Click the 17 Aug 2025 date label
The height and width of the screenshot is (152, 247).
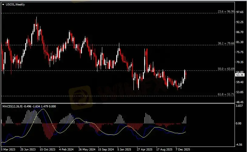(164, 149)
